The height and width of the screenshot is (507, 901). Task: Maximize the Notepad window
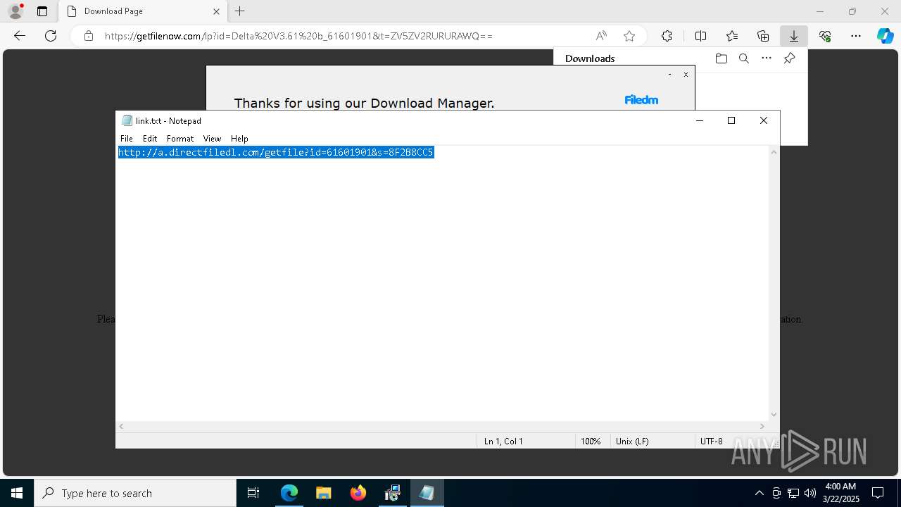[731, 120]
